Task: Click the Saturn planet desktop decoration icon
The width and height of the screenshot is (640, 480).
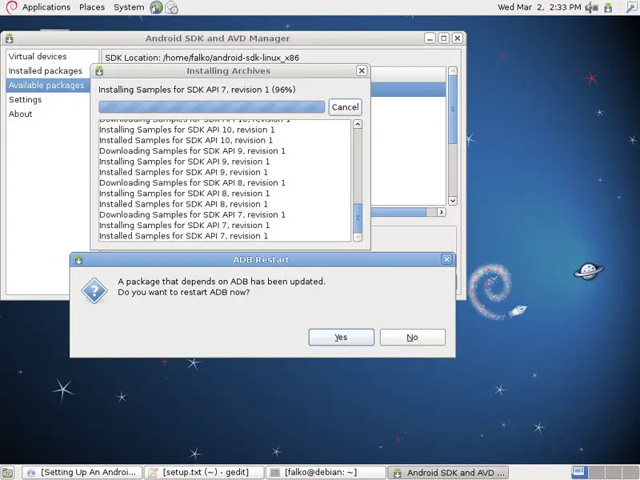Action: tap(589, 271)
